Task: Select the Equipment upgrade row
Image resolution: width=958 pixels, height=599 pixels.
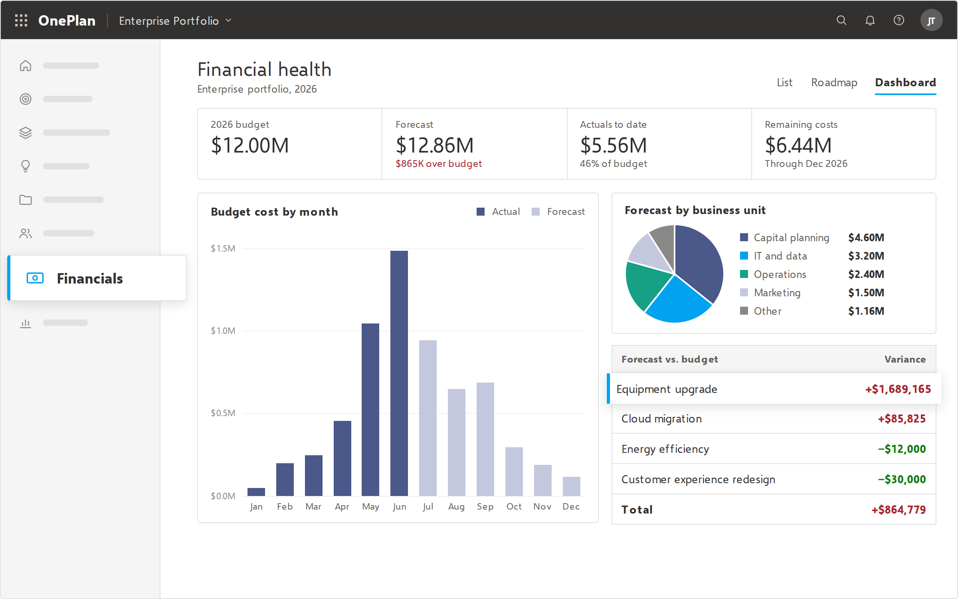Action: click(774, 389)
